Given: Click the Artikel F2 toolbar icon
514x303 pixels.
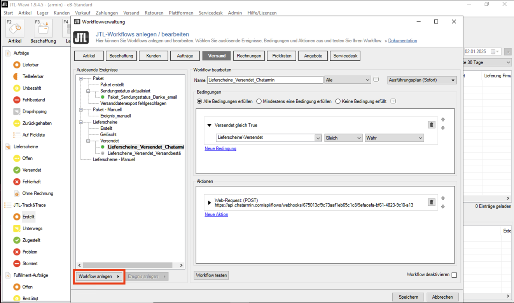Looking at the screenshot, I should click(15, 28).
